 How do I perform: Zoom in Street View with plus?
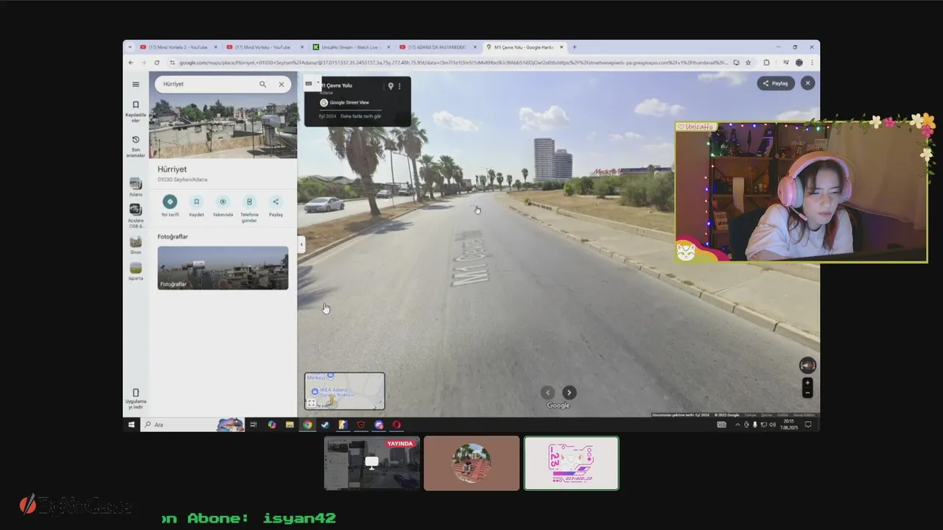pyautogui.click(x=807, y=383)
